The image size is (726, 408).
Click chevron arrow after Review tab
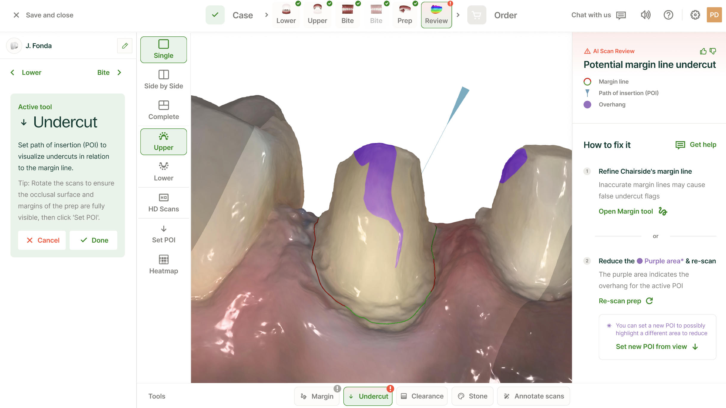click(458, 15)
